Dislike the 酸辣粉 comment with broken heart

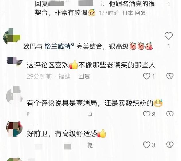(170, 114)
